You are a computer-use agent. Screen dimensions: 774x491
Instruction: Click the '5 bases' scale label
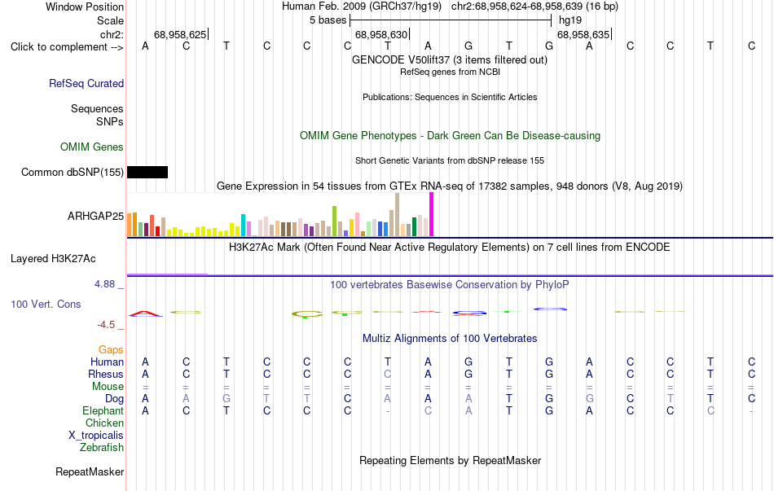point(328,20)
